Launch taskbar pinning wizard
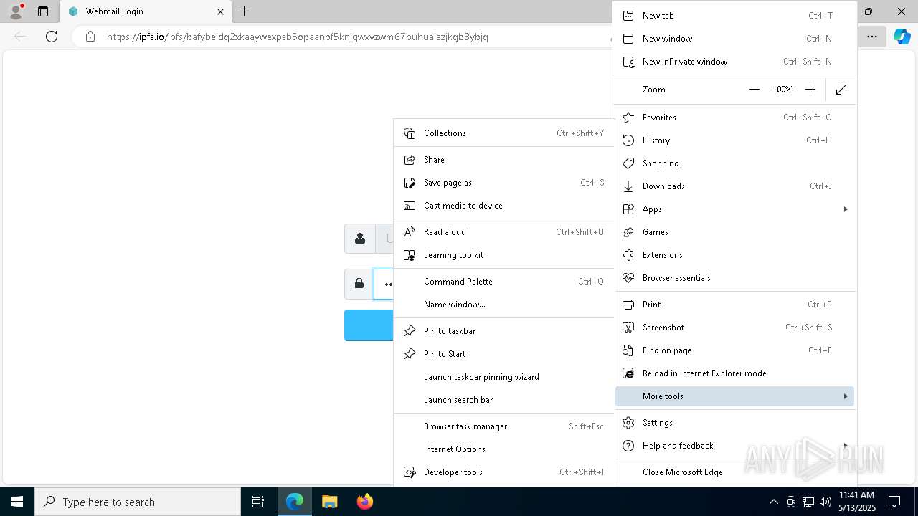Image resolution: width=918 pixels, height=516 pixels. (503, 376)
